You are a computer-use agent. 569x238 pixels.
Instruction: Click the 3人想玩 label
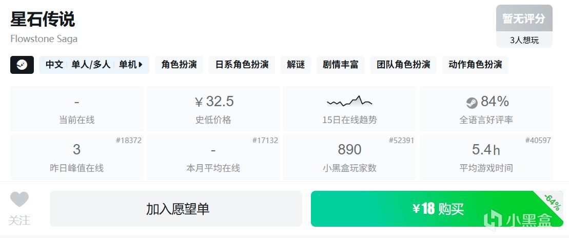coord(524,41)
